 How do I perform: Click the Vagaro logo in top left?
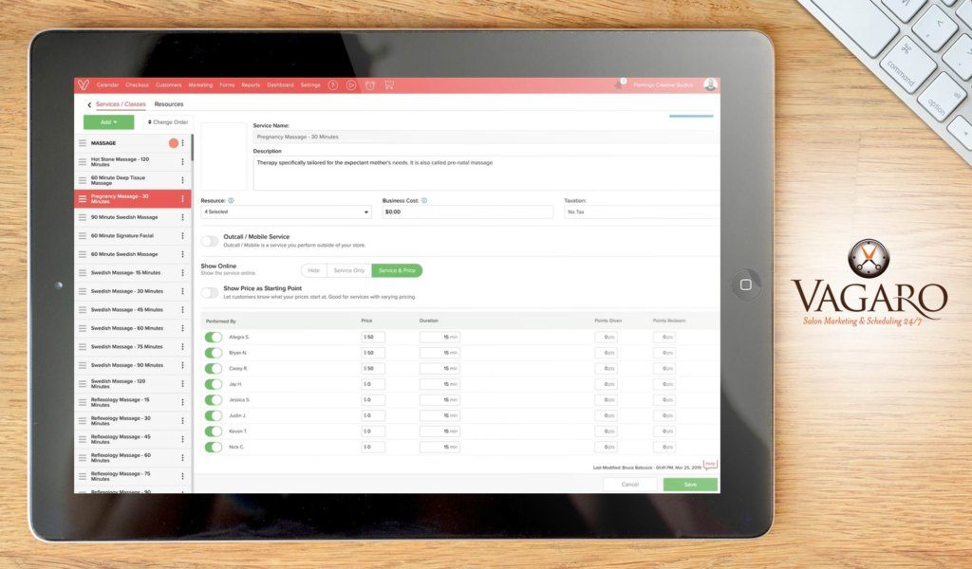click(x=82, y=83)
